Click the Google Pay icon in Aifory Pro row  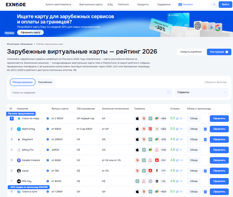[x=150, y=150]
